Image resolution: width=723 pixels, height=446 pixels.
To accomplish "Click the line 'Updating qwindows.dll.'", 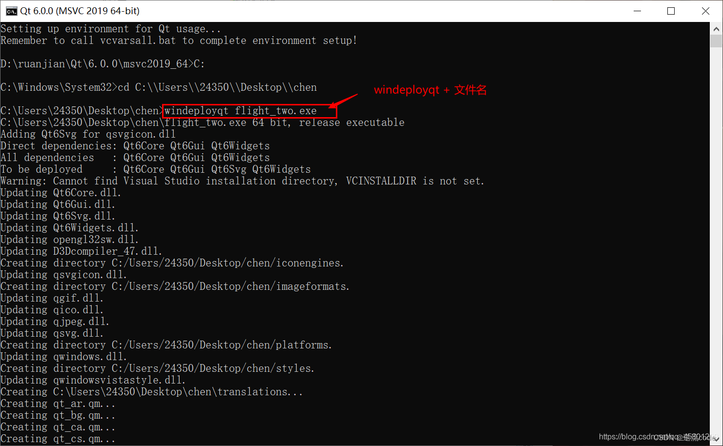I will coord(63,357).
